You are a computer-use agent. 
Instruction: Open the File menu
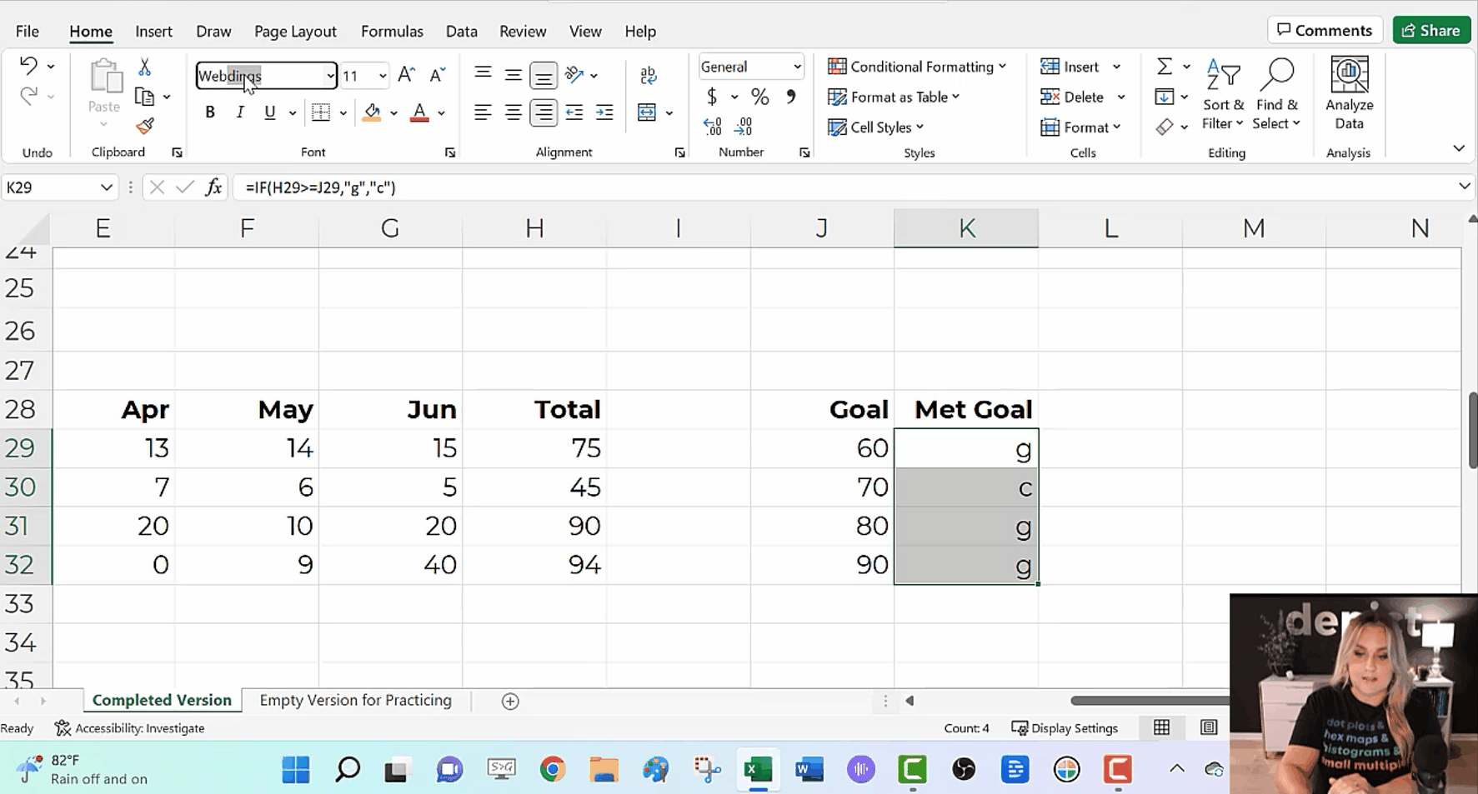point(27,32)
